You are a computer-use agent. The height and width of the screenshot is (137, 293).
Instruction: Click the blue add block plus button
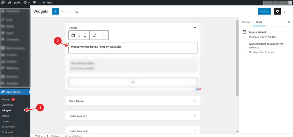pos(55,11)
